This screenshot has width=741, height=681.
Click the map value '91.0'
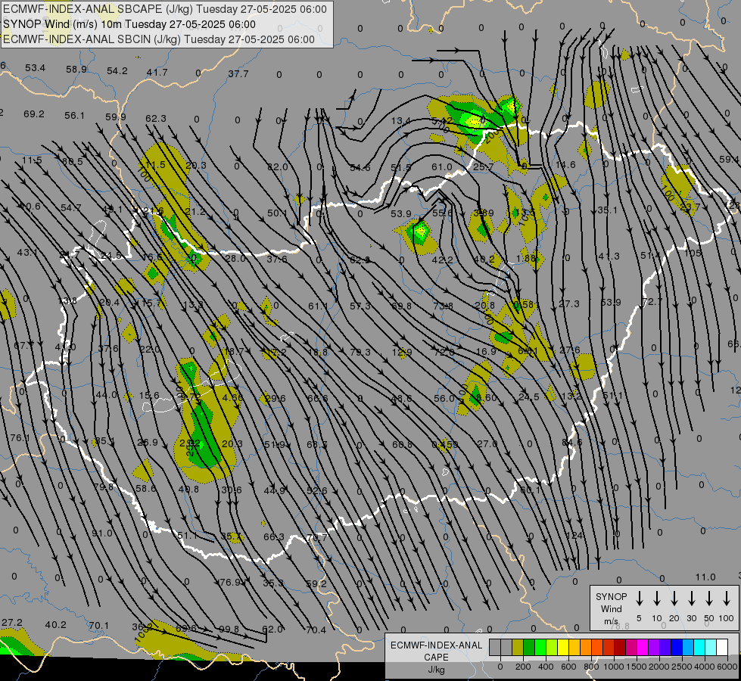coord(102,533)
